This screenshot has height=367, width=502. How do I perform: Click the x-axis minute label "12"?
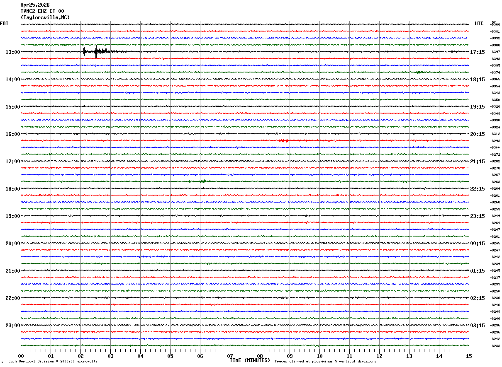[379, 356]
